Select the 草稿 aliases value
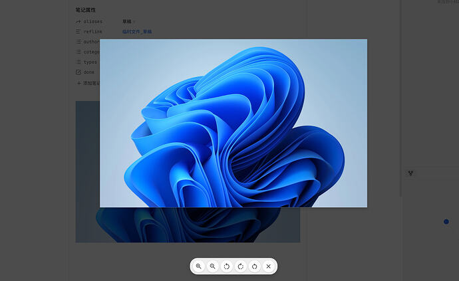This screenshot has height=281, width=459. [127, 22]
